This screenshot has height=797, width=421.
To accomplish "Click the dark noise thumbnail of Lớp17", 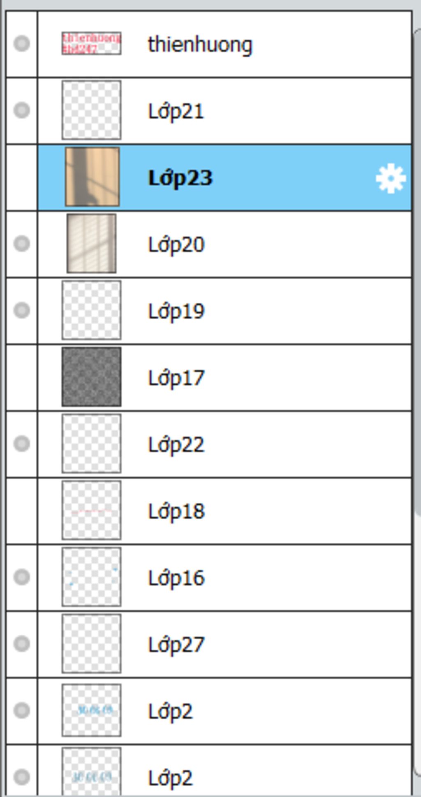I will (x=91, y=377).
